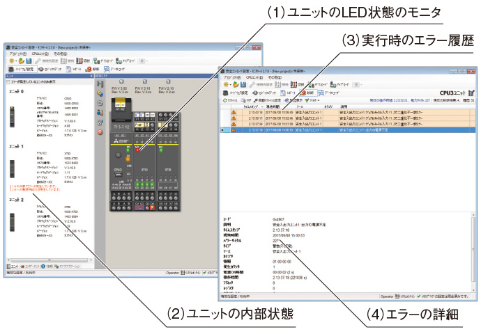
Task: Toggle checkbox above the CPU0 module
Action: click(x=122, y=80)
